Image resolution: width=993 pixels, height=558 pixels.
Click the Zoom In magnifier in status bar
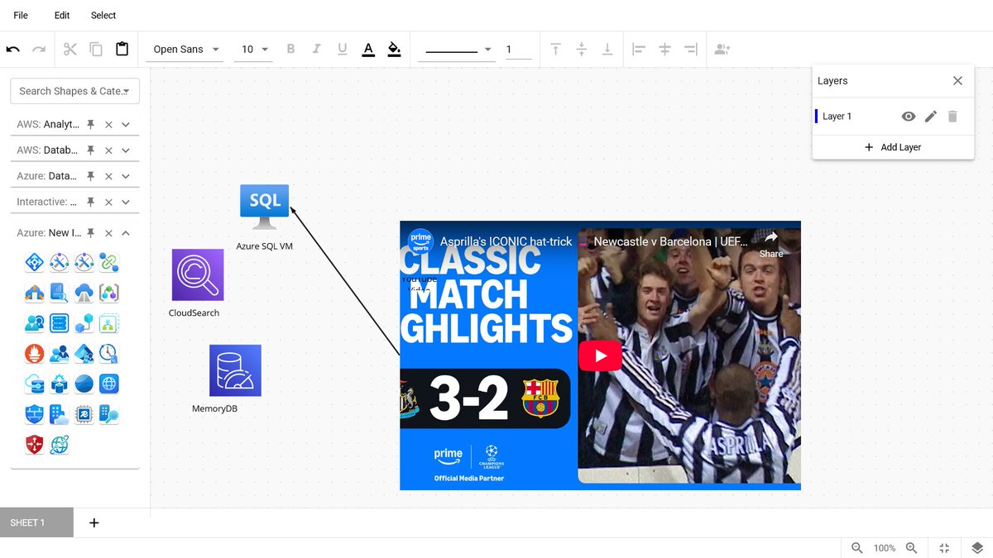(x=911, y=547)
